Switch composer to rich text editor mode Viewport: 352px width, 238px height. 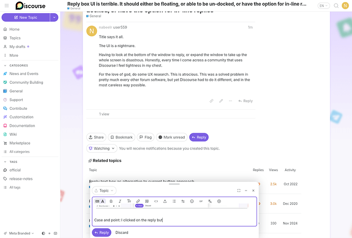point(103,201)
